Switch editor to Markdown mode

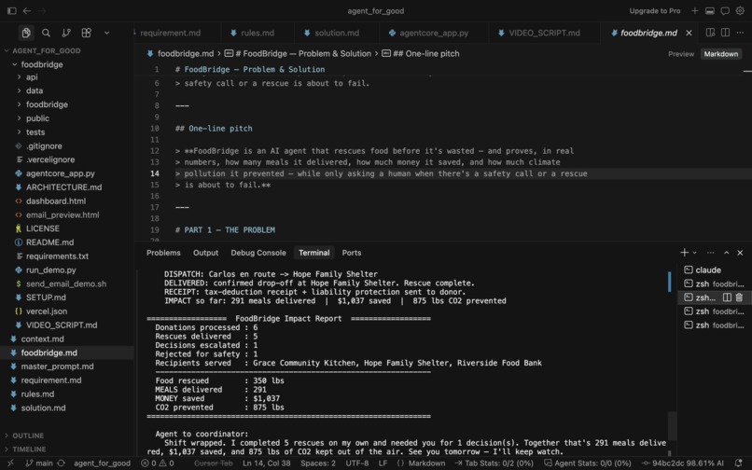[x=720, y=54]
